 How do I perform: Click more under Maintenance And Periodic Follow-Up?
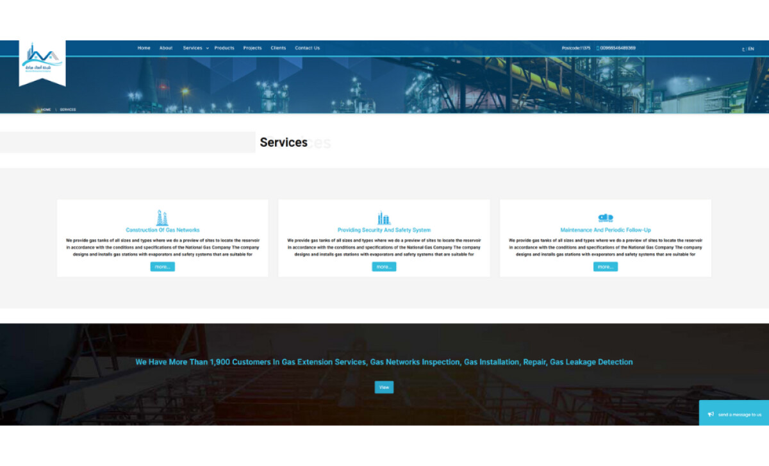606,266
